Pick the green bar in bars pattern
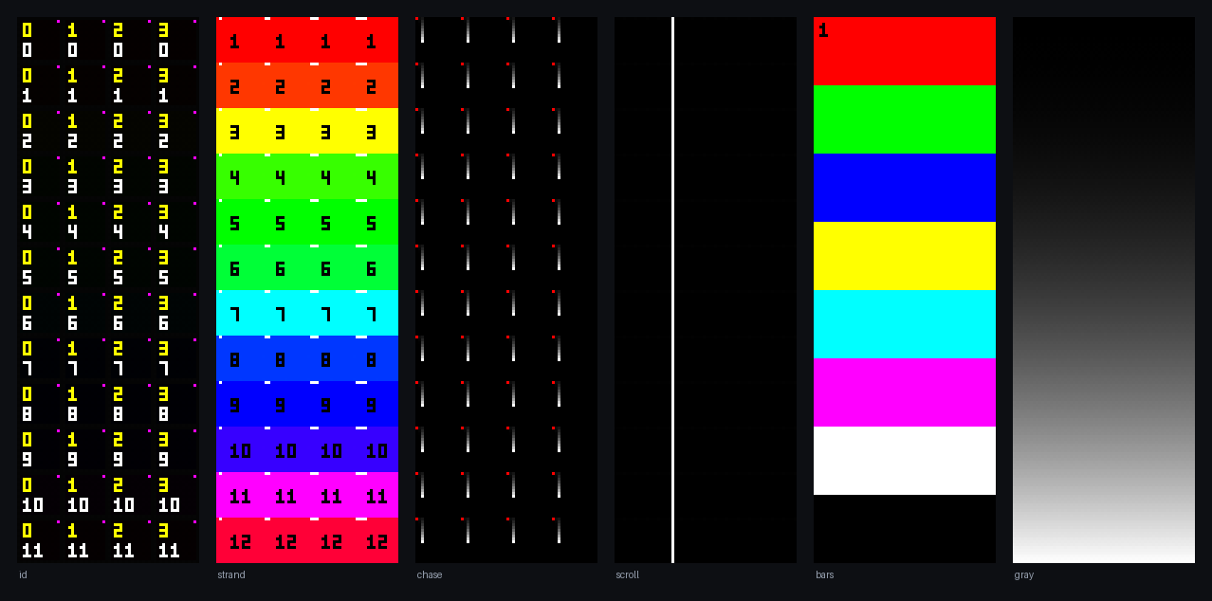1212x601 pixels. pyautogui.click(x=905, y=119)
